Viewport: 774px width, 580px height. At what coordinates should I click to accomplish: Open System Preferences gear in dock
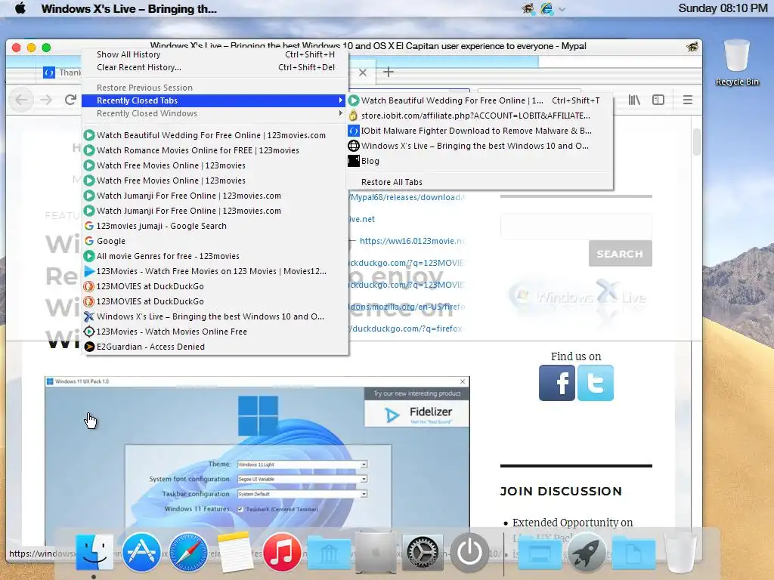pos(423,552)
